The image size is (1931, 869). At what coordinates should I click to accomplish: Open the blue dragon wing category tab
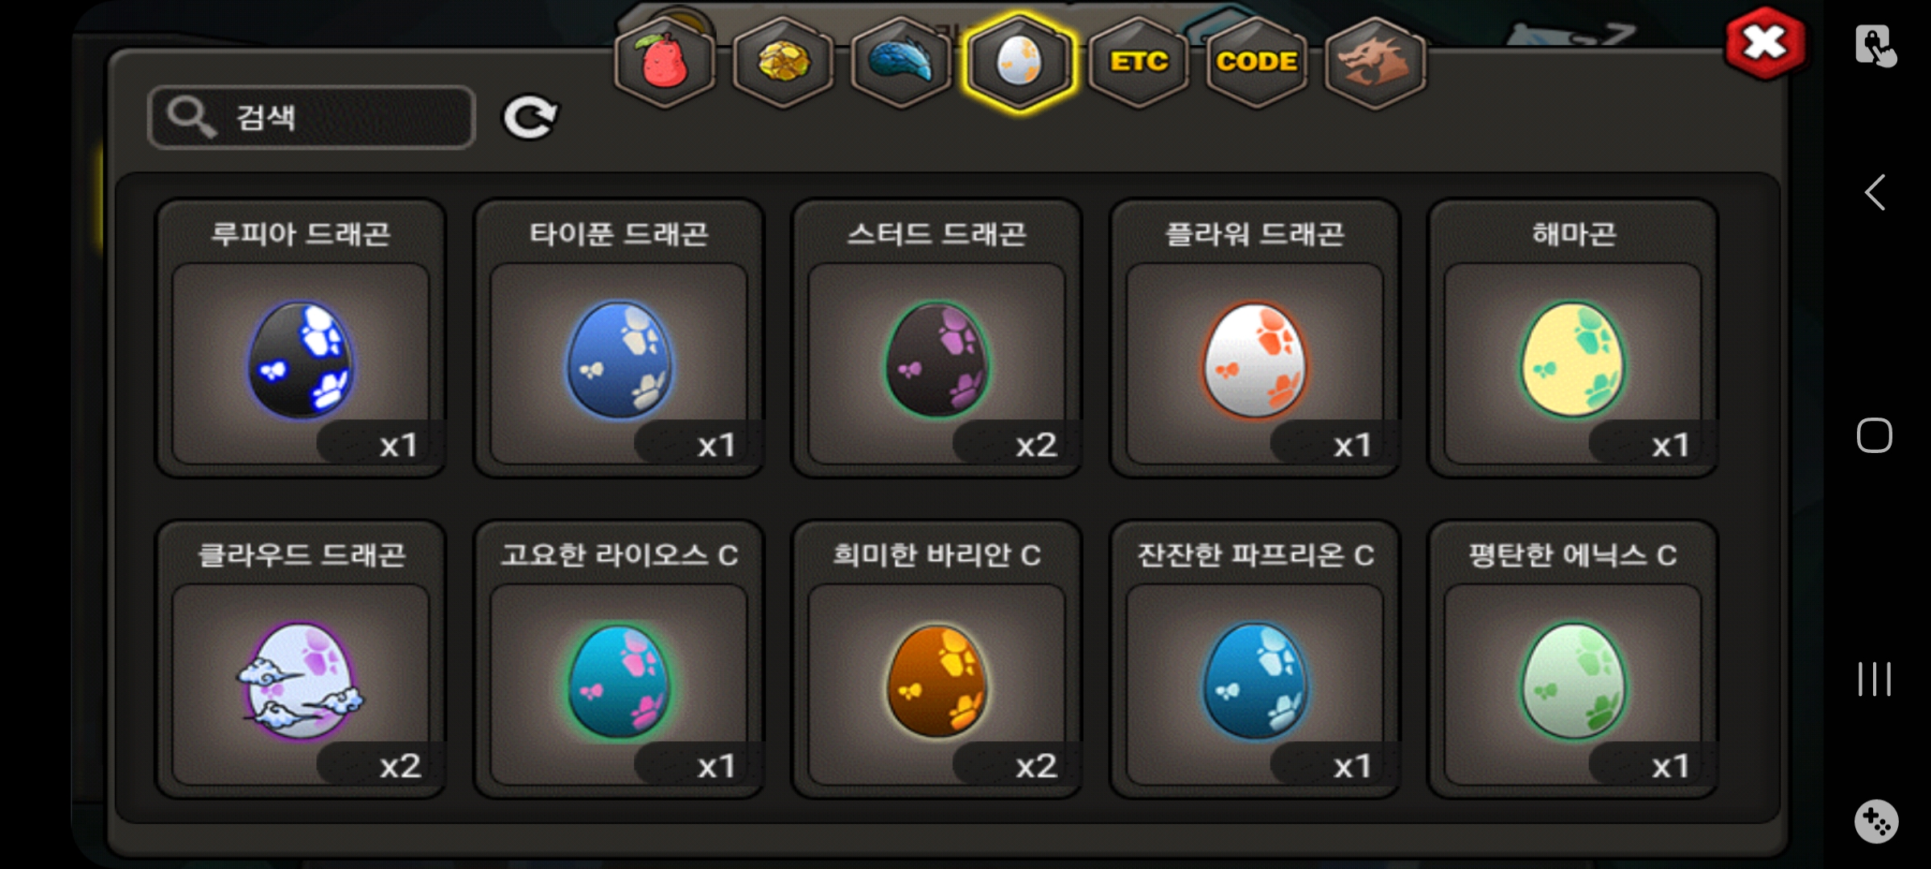(901, 63)
